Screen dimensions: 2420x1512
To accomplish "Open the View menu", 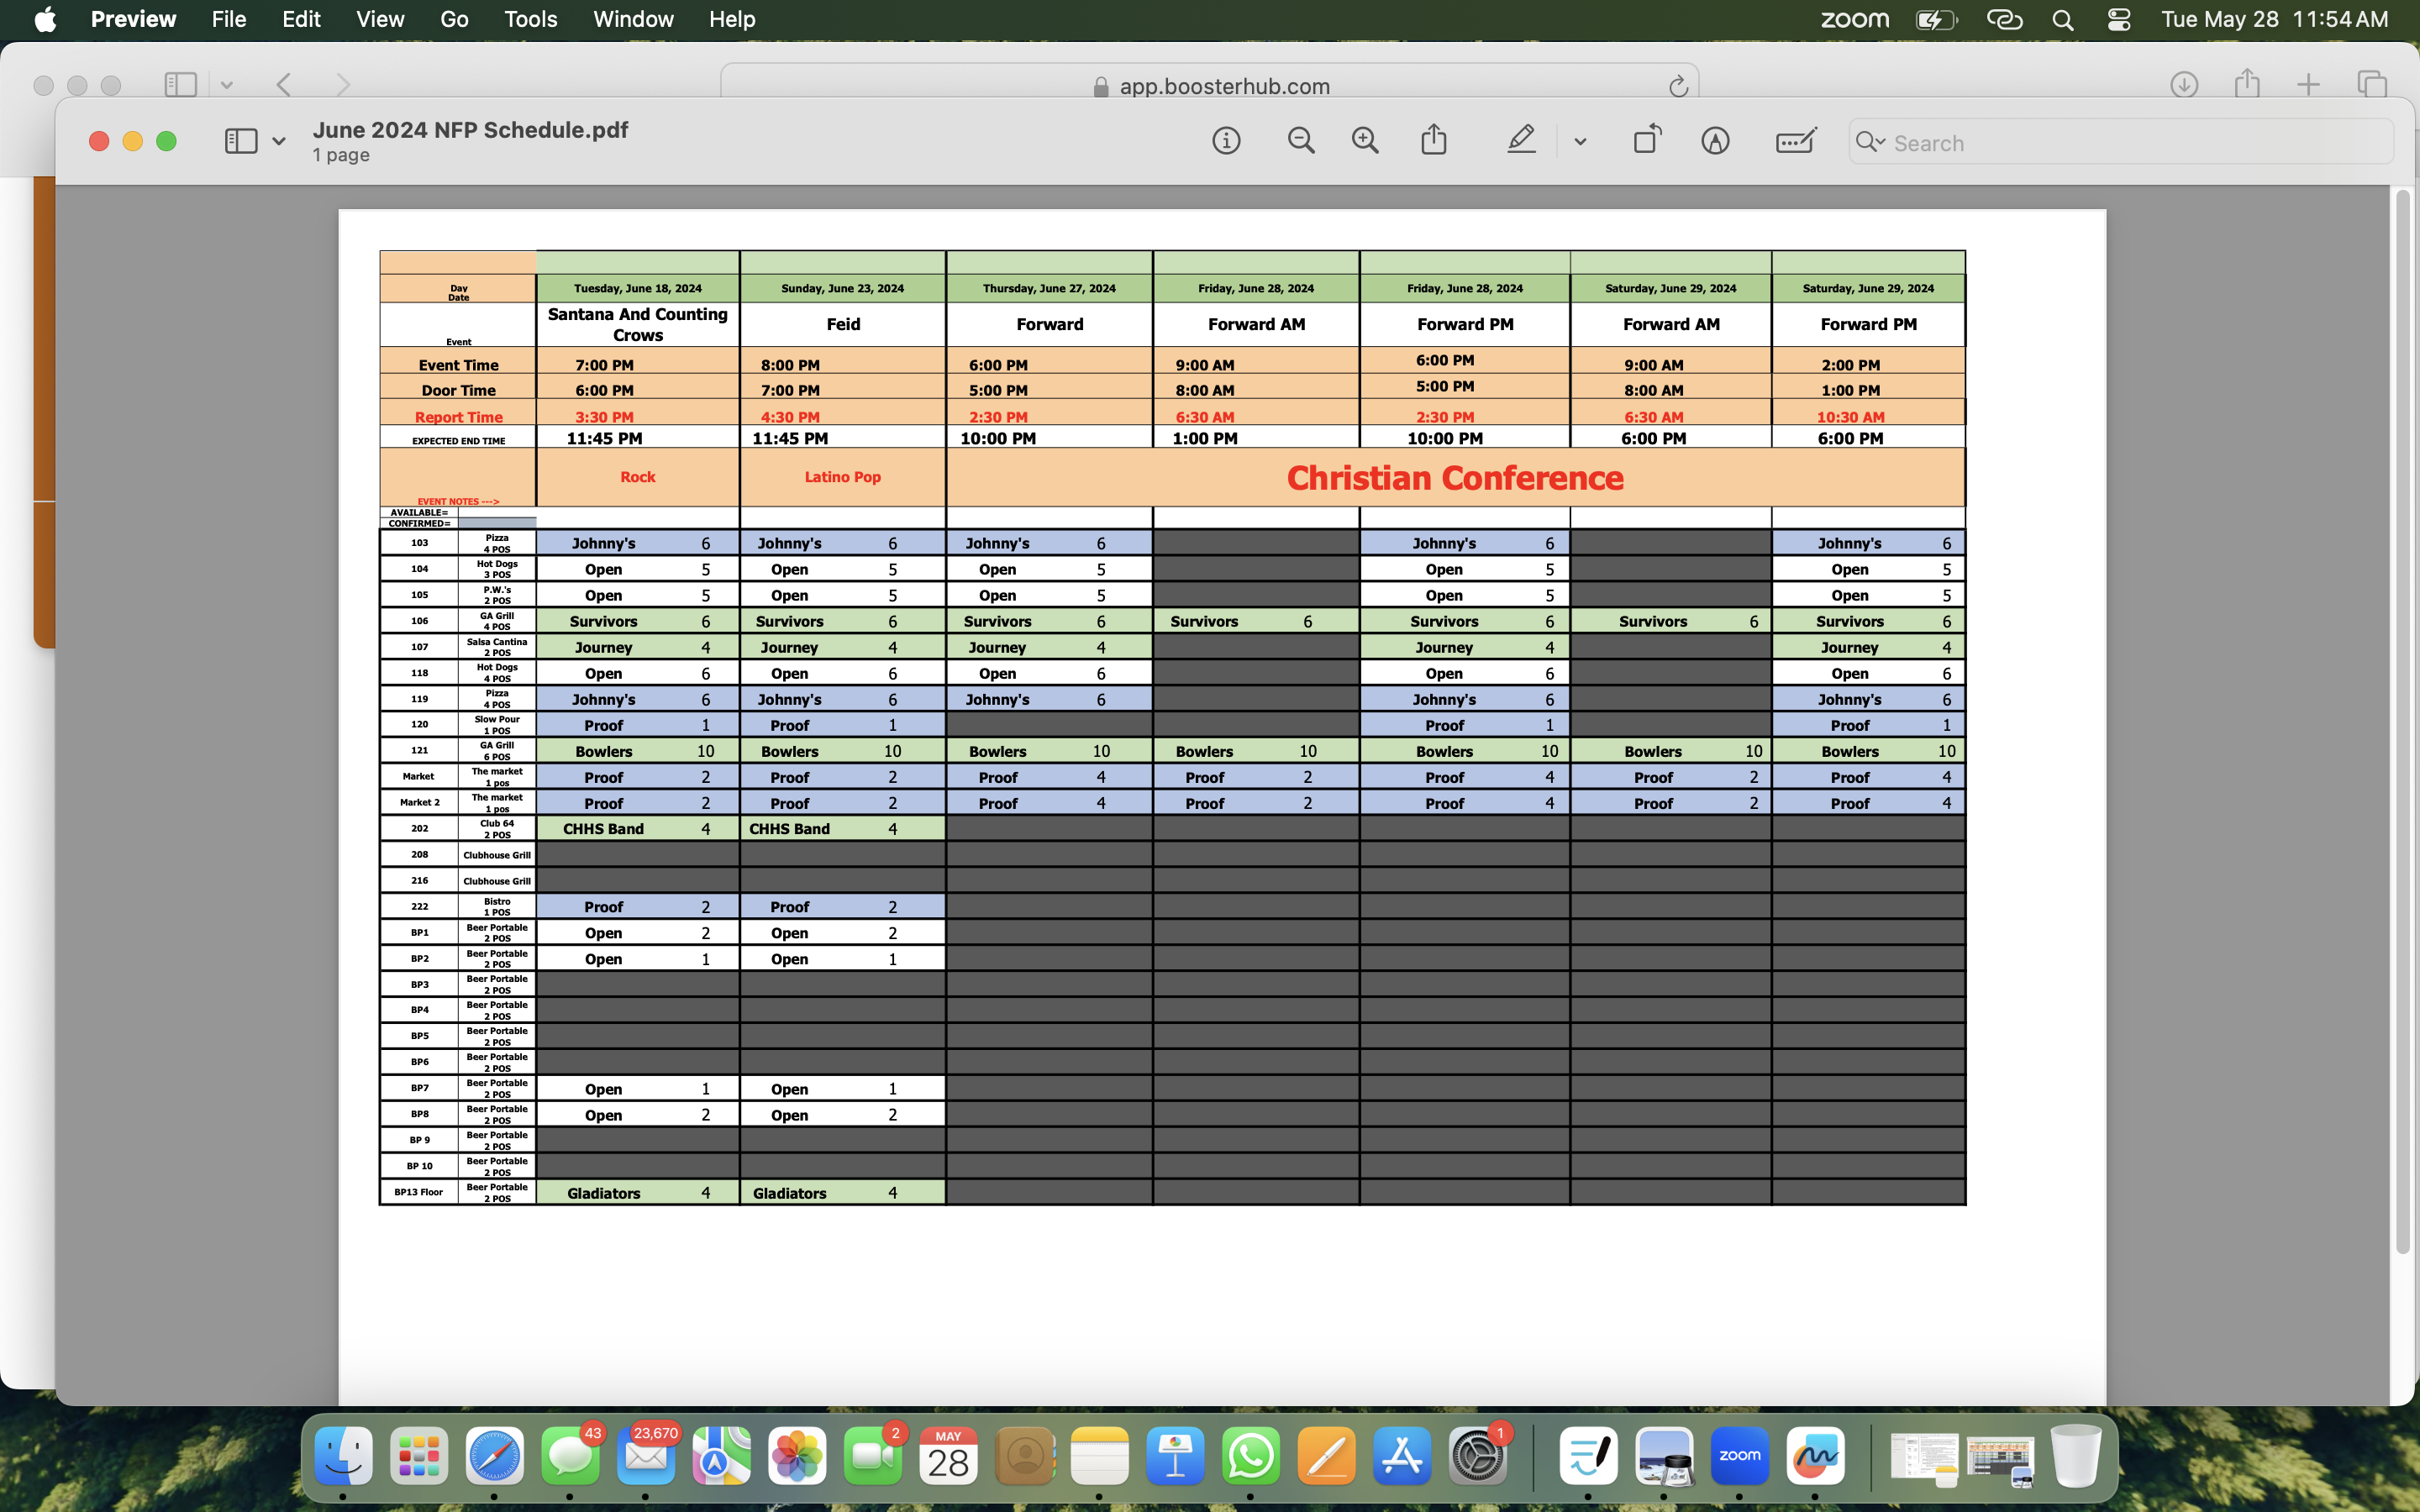I will [380, 19].
